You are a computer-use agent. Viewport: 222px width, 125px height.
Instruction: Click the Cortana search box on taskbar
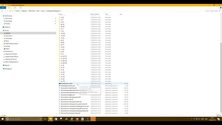[24, 119]
